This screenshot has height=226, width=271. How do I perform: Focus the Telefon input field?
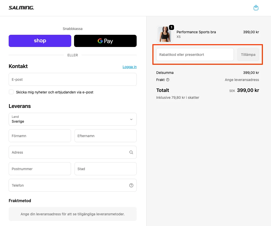[73, 185]
